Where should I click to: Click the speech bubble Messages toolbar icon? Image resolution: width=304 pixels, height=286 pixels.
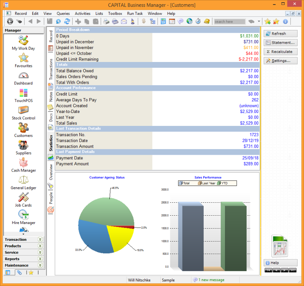pyautogui.click(x=180, y=21)
